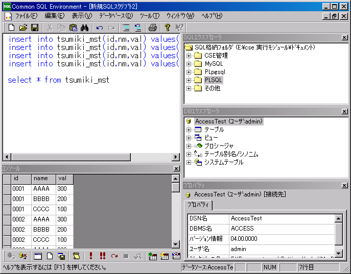The image size is (351, 274).
Task: Click the gray stop square icon
Action: pos(126,256)
